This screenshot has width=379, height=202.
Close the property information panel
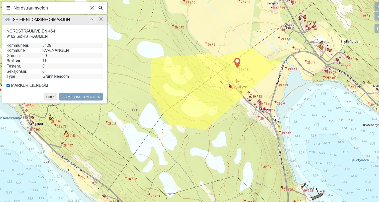[101, 19]
